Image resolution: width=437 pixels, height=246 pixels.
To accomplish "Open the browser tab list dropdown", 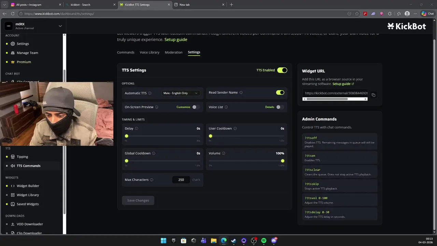I will (4, 4).
